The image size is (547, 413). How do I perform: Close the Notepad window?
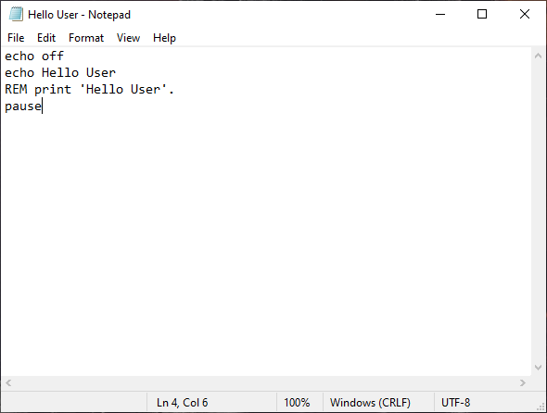[525, 14]
